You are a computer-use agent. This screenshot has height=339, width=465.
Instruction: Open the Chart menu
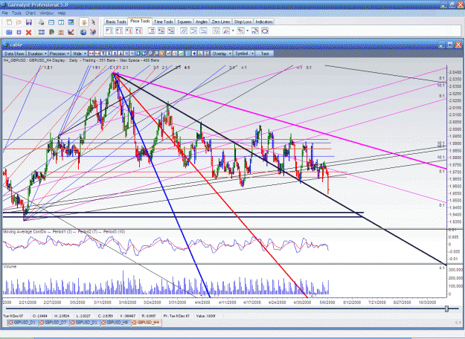pos(31,13)
